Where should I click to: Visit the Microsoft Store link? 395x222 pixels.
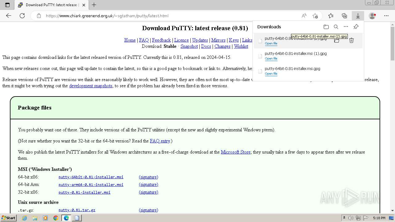[236, 152]
